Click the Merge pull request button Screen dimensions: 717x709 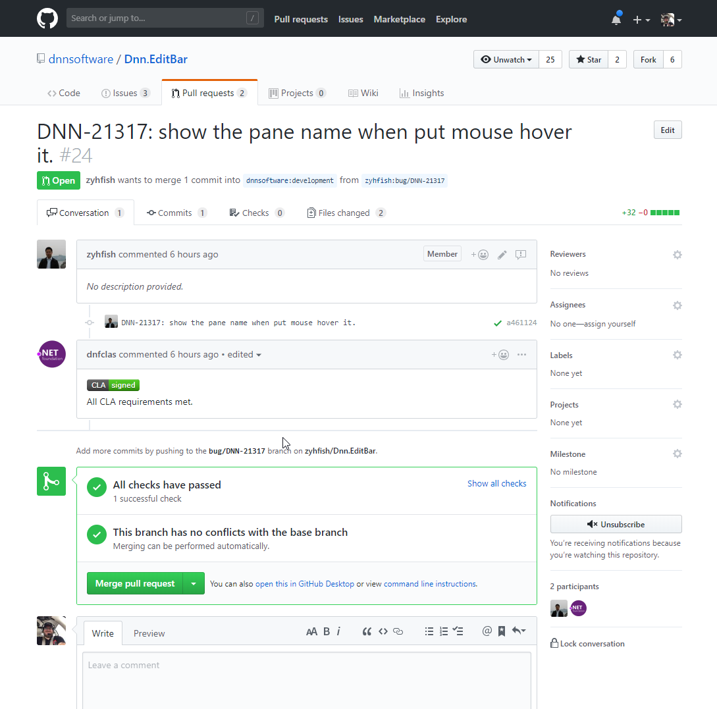coord(135,583)
